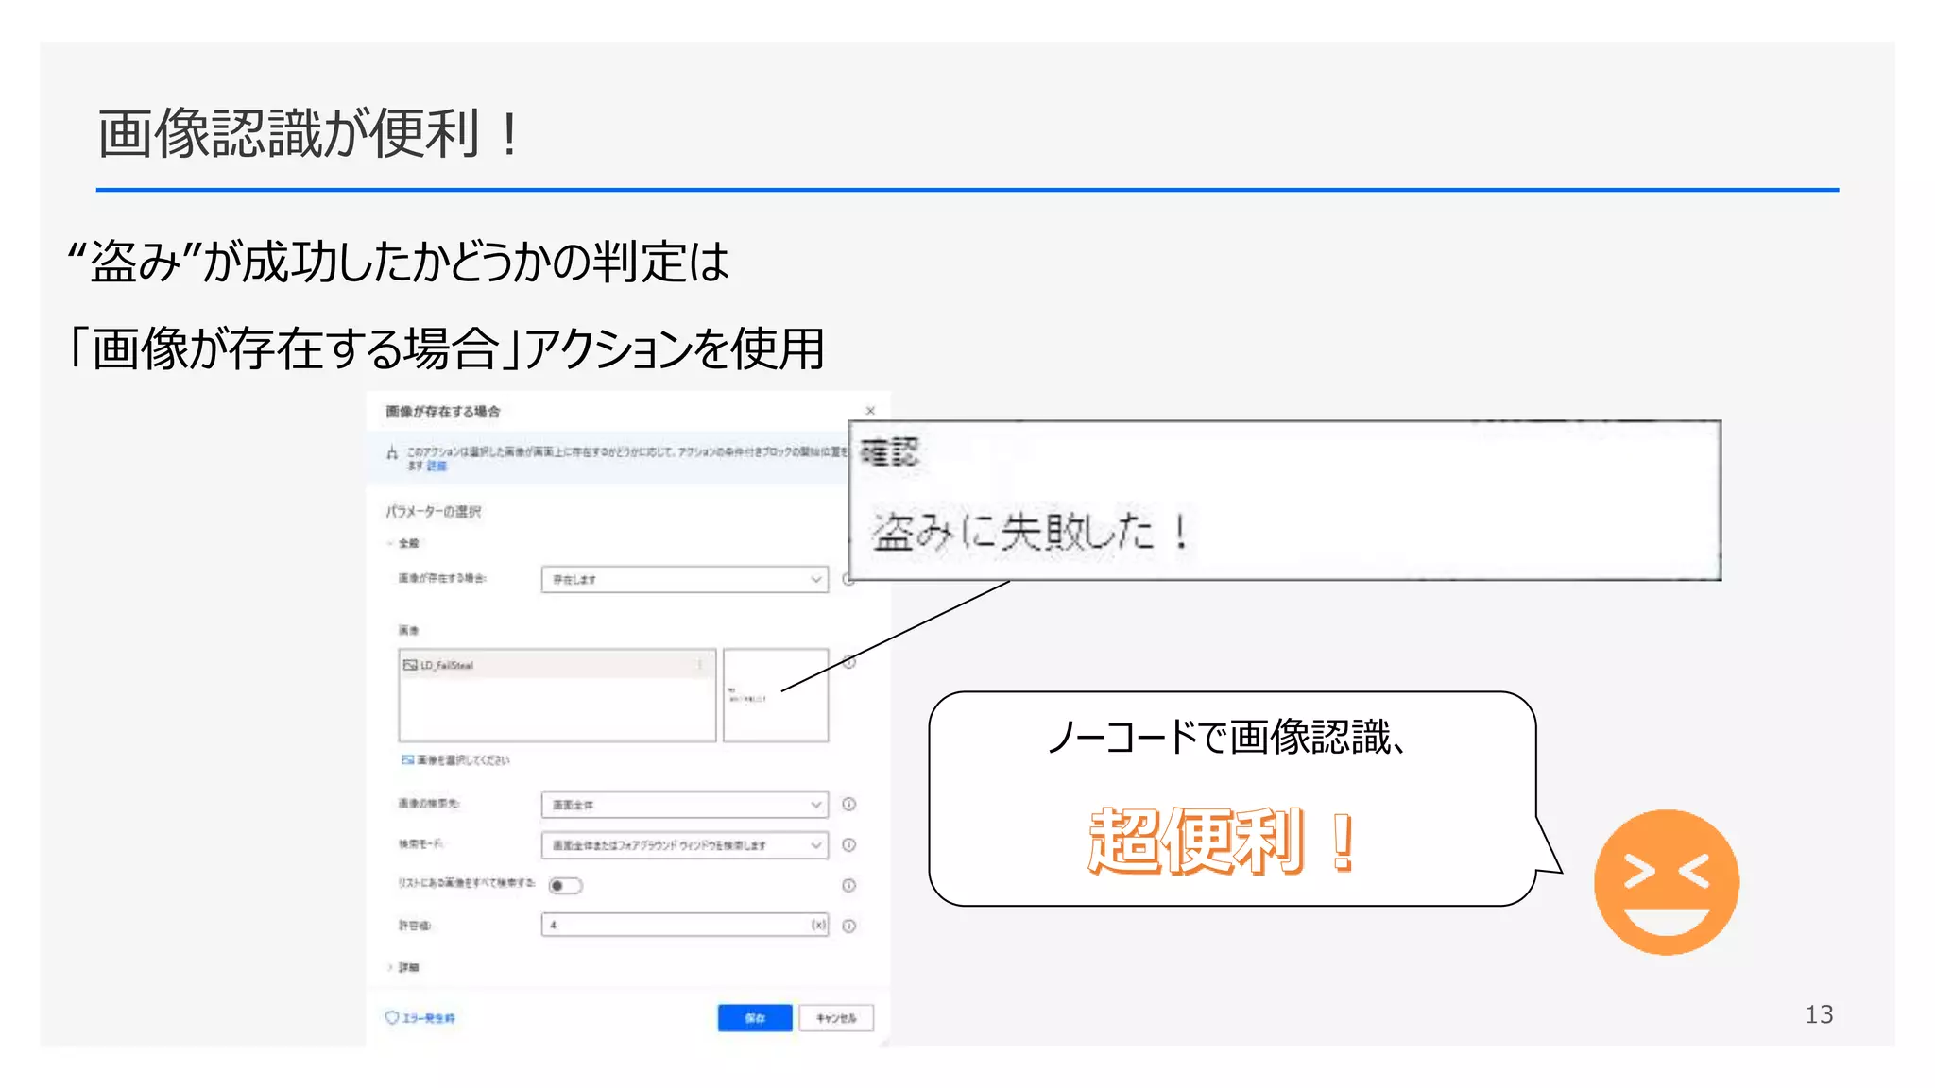Click the キャンセル button
The height and width of the screenshot is (1088, 1935).
pyautogui.click(x=836, y=1018)
